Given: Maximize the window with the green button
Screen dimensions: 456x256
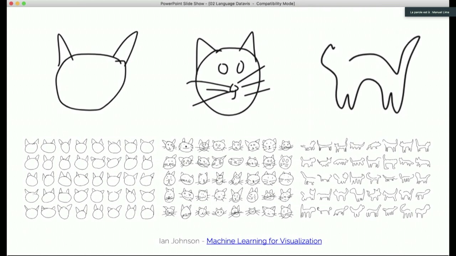Looking at the screenshot, I should (x=24, y=4).
